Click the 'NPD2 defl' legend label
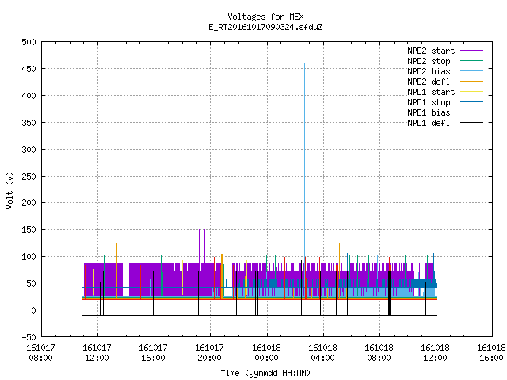Image resolution: width=507 pixels, height=380 pixels. point(429,82)
